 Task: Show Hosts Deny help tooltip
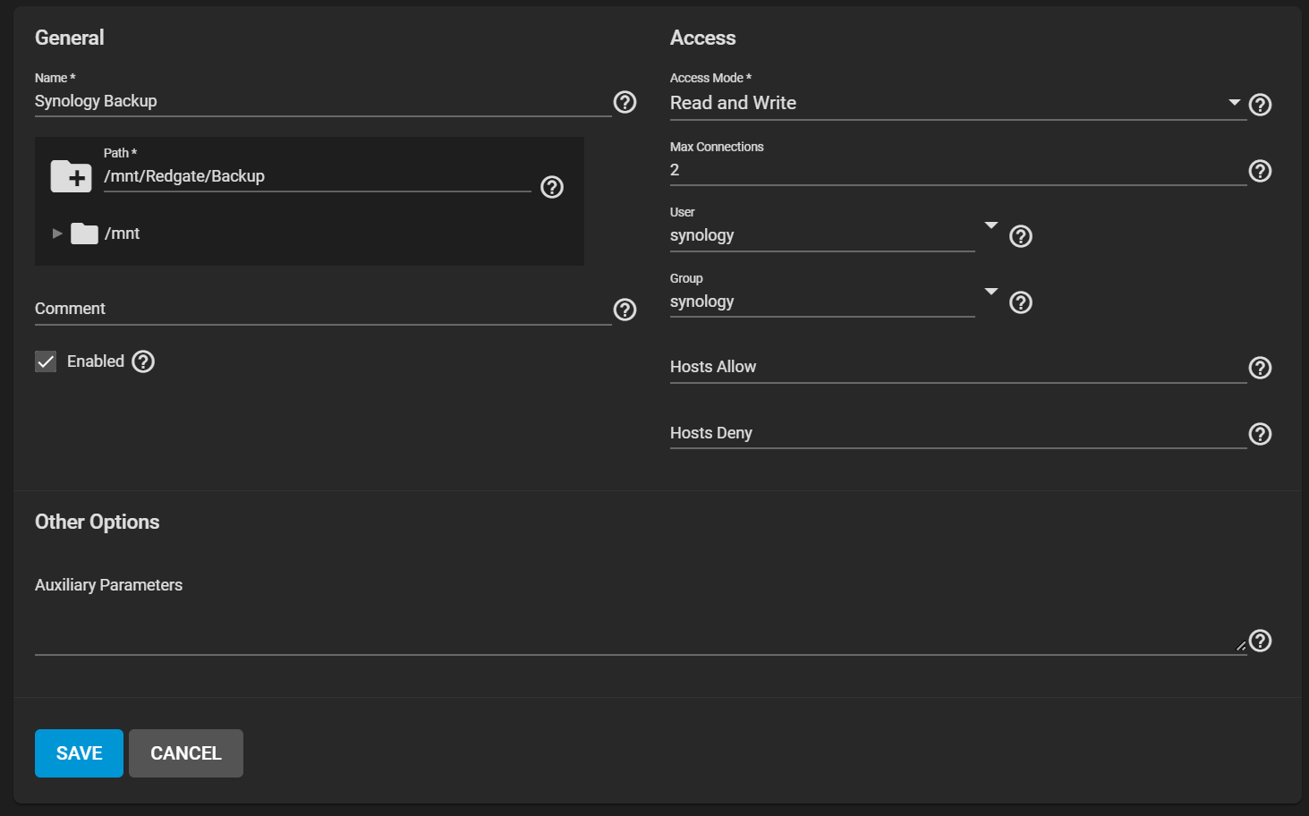click(x=1260, y=434)
